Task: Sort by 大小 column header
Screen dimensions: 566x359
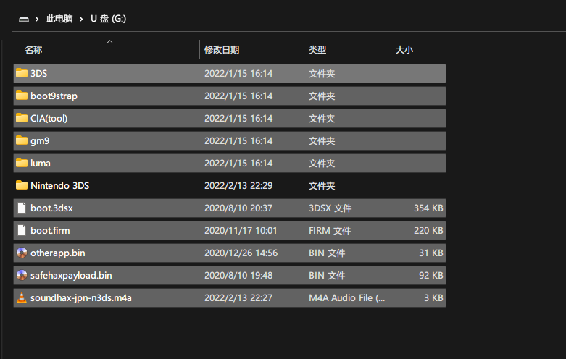Action: tap(404, 50)
